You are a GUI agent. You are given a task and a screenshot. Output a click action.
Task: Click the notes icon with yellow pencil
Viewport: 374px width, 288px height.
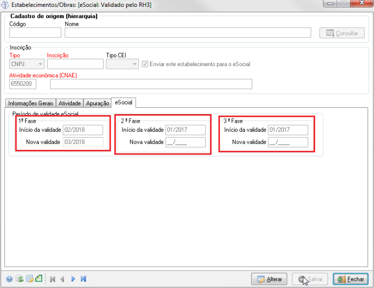point(29,278)
